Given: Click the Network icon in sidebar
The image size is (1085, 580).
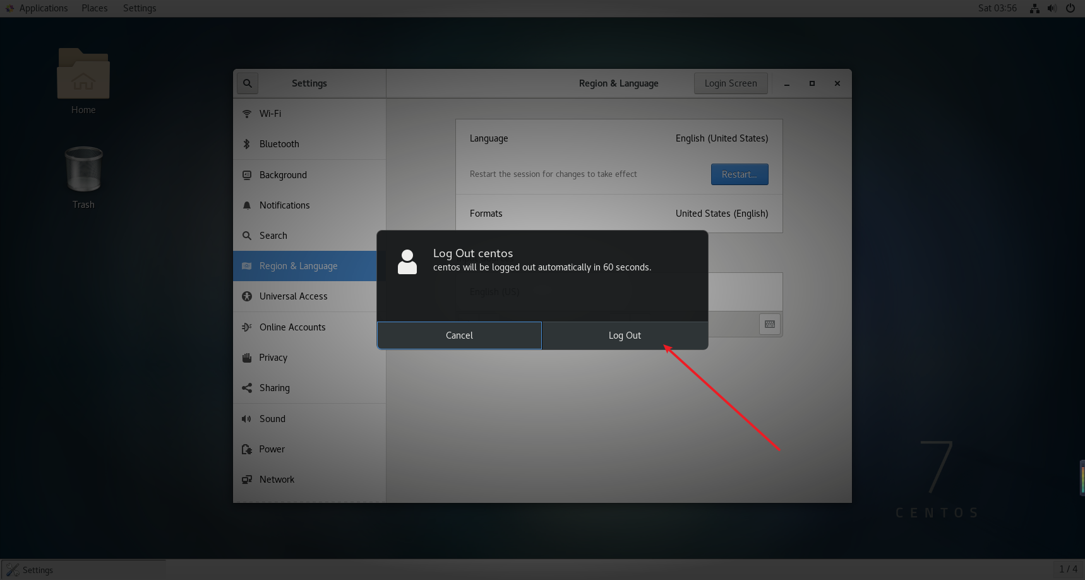Looking at the screenshot, I should pos(247,480).
